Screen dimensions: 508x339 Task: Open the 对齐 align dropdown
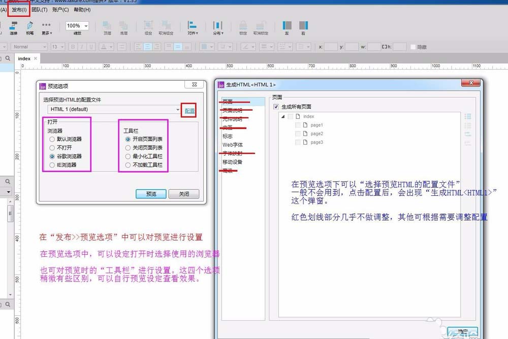tap(193, 28)
